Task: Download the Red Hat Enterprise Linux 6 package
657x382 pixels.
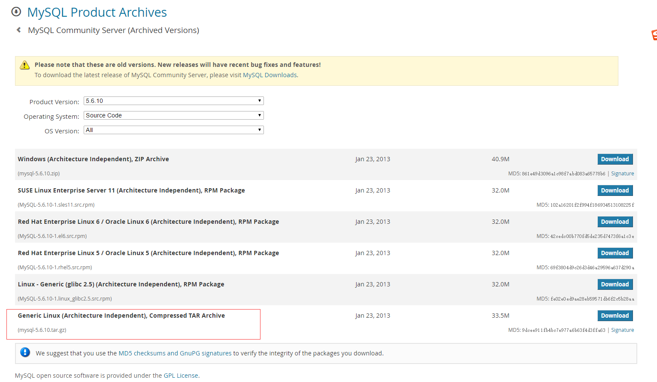Action: pyautogui.click(x=615, y=221)
